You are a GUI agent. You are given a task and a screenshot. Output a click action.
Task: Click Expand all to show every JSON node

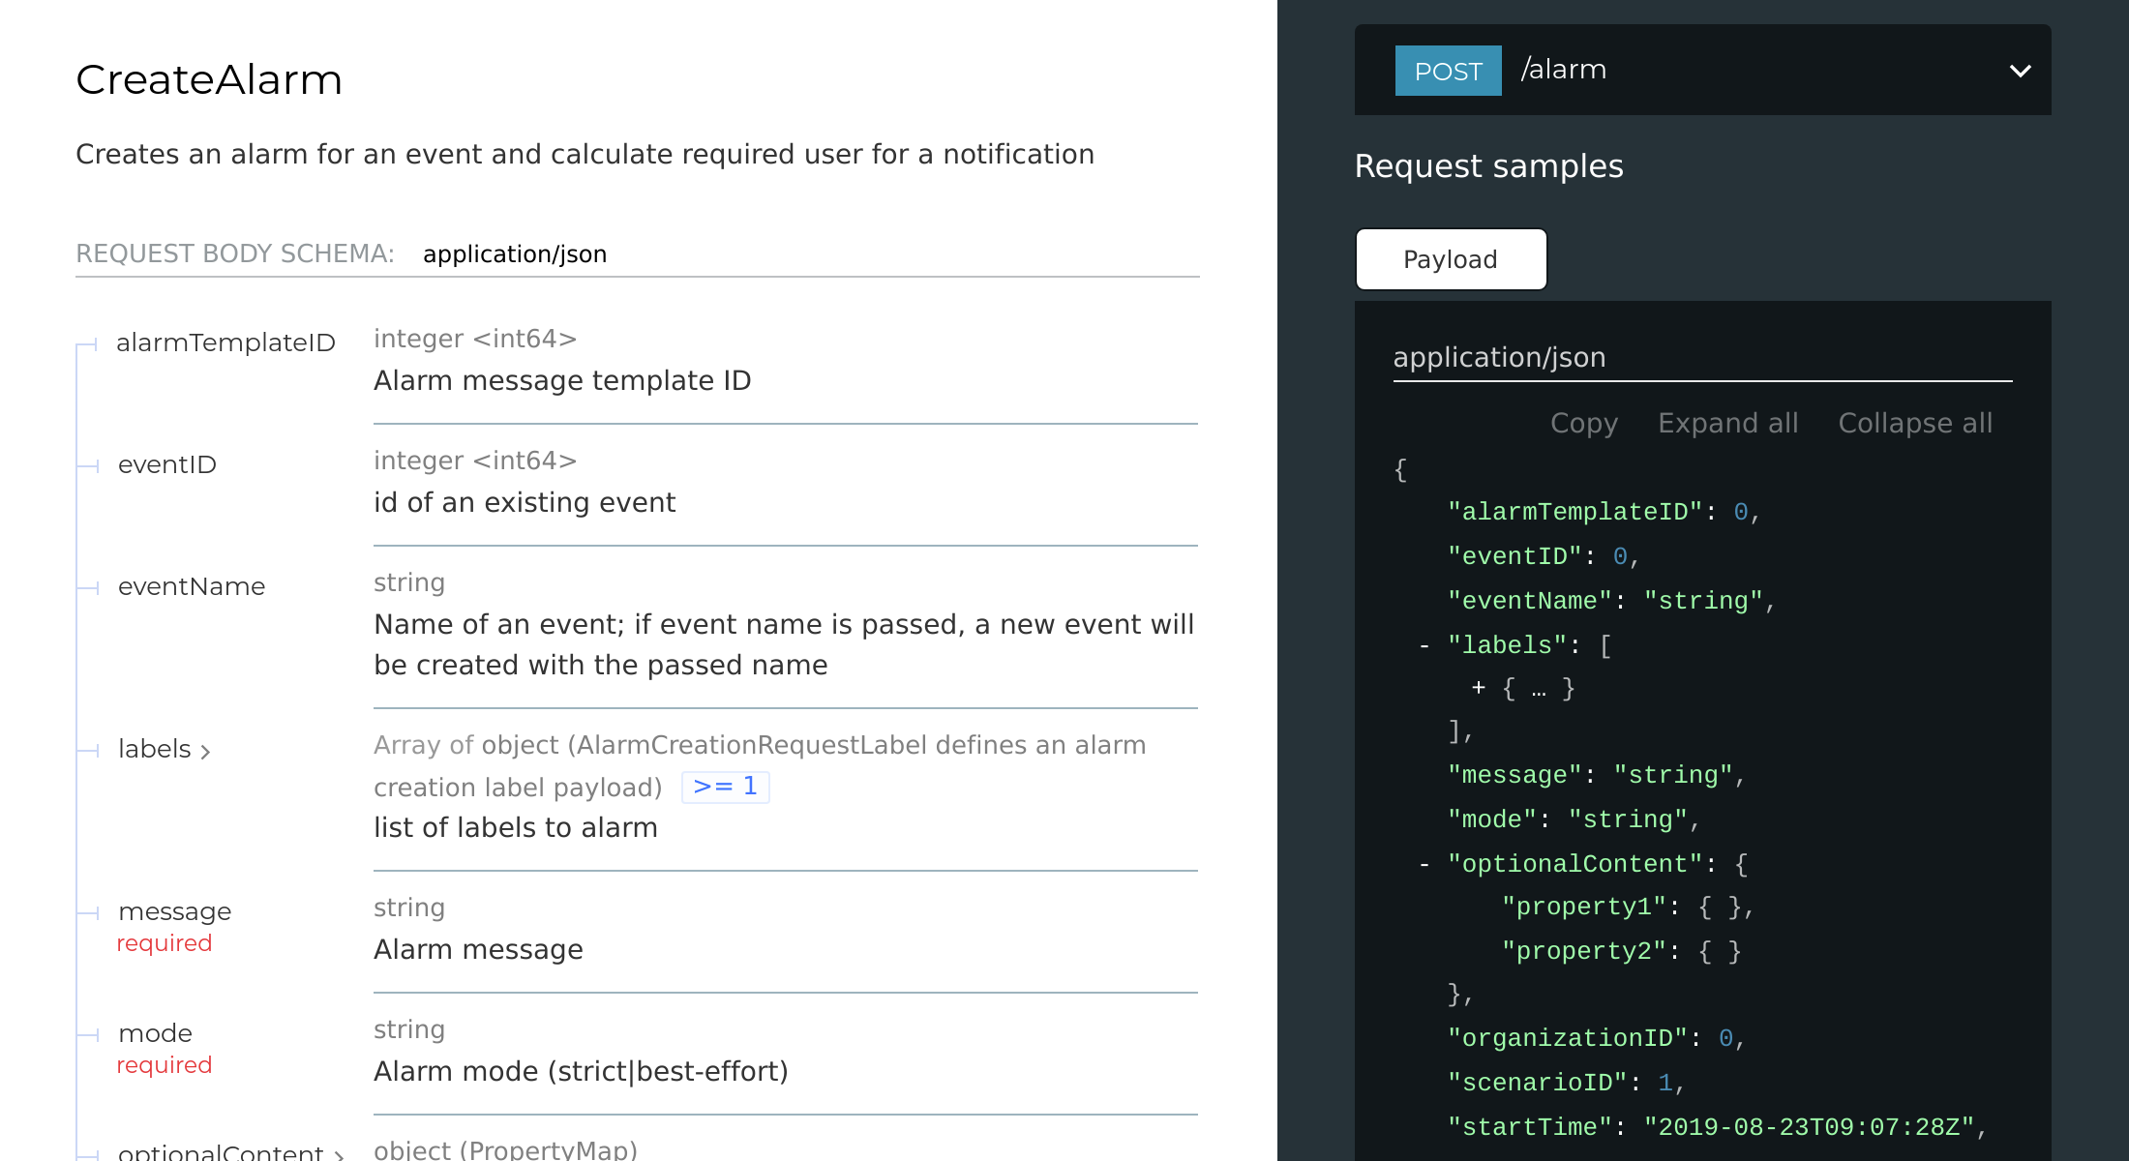coord(1727,423)
